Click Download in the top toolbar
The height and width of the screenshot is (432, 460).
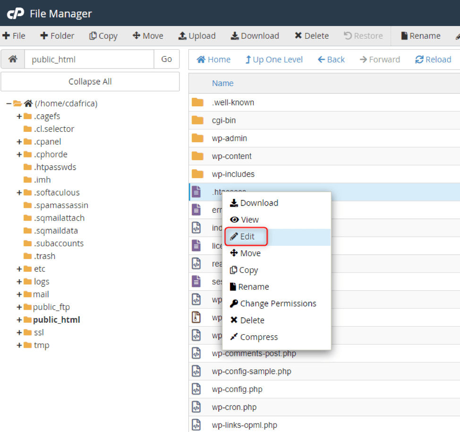point(255,36)
